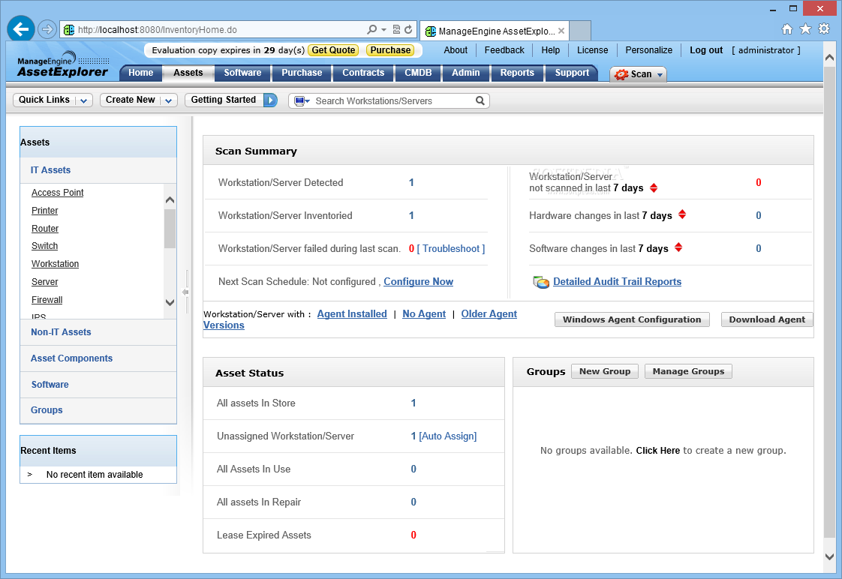The image size is (842, 579).
Task: Click the New Group button
Action: 605,371
